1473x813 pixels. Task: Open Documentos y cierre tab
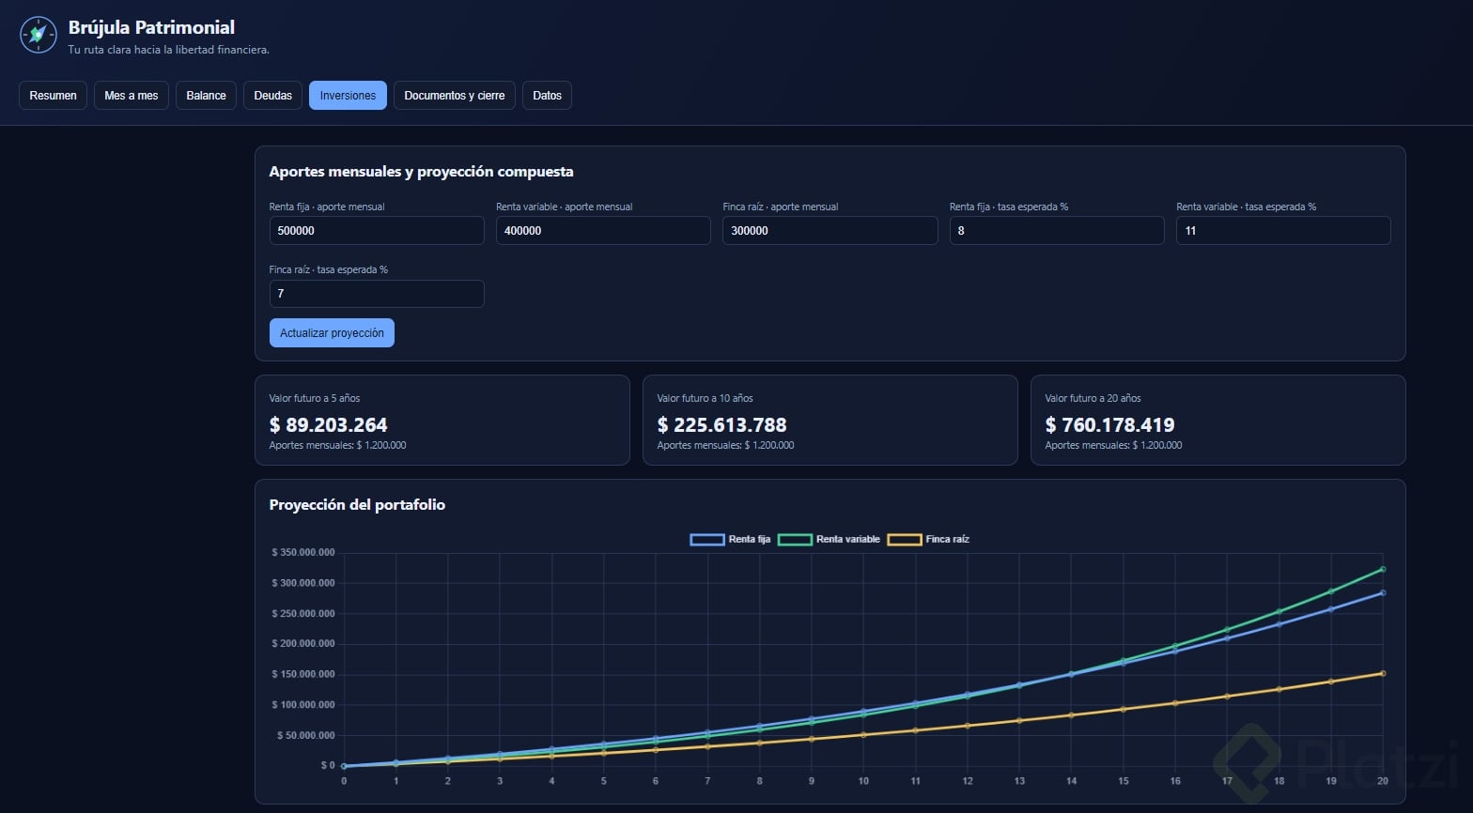click(455, 96)
